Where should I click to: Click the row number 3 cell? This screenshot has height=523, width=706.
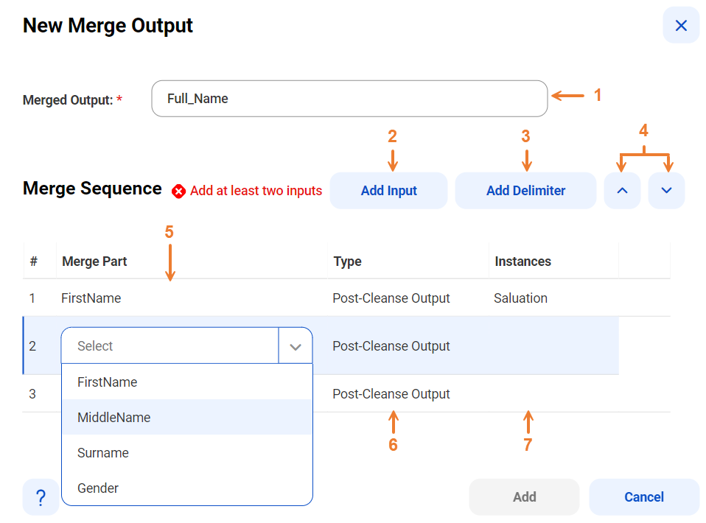click(32, 394)
